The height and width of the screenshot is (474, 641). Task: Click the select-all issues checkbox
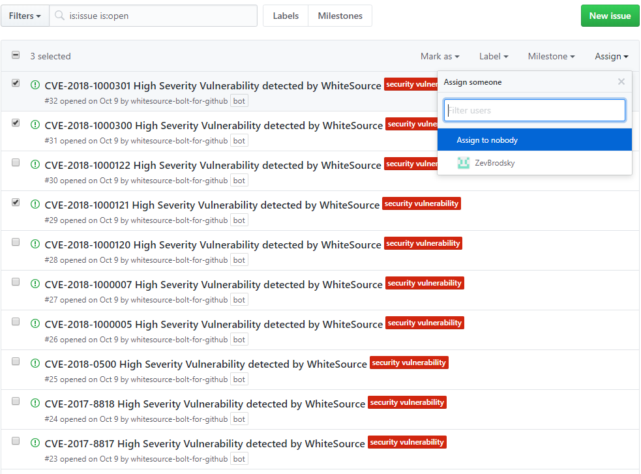pyautogui.click(x=16, y=55)
